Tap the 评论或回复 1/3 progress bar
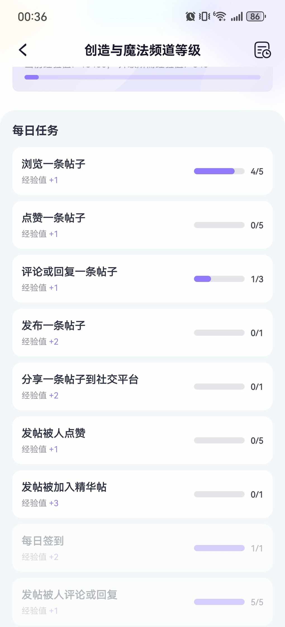 (x=219, y=279)
